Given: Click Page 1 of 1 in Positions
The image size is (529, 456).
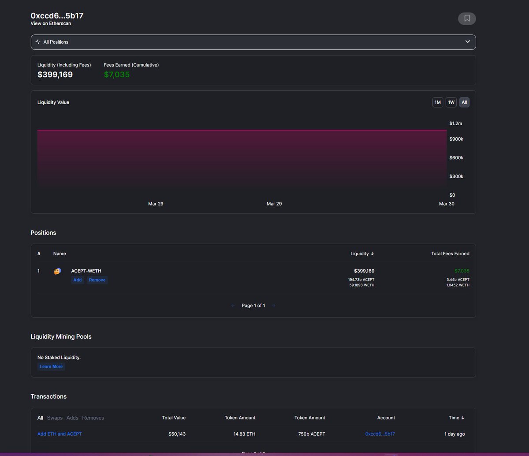Looking at the screenshot, I should [253, 306].
